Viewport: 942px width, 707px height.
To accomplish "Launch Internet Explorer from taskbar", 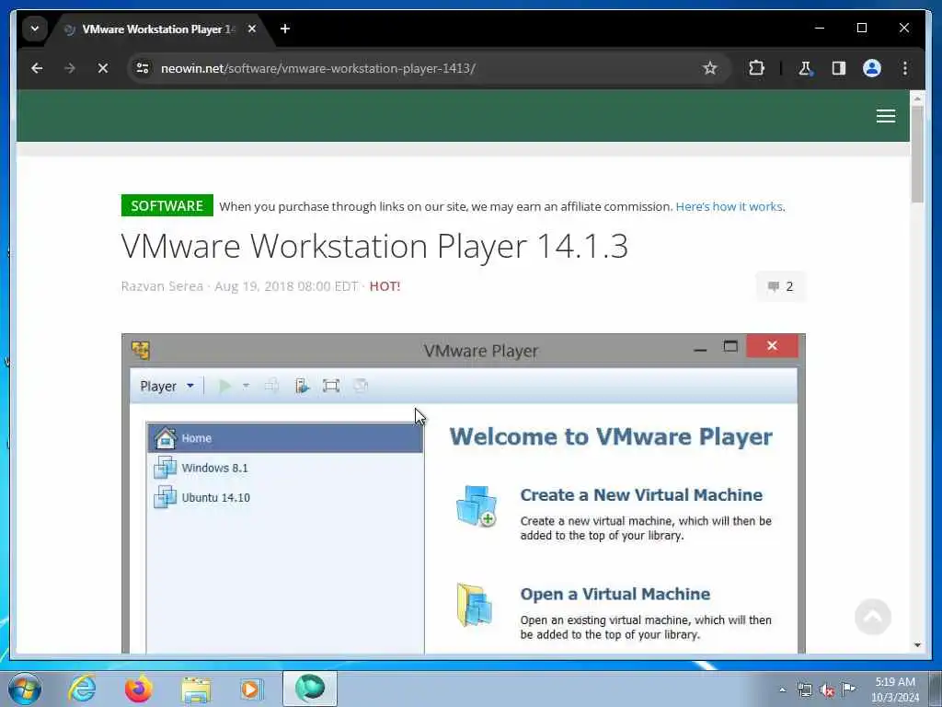I will coord(82,689).
